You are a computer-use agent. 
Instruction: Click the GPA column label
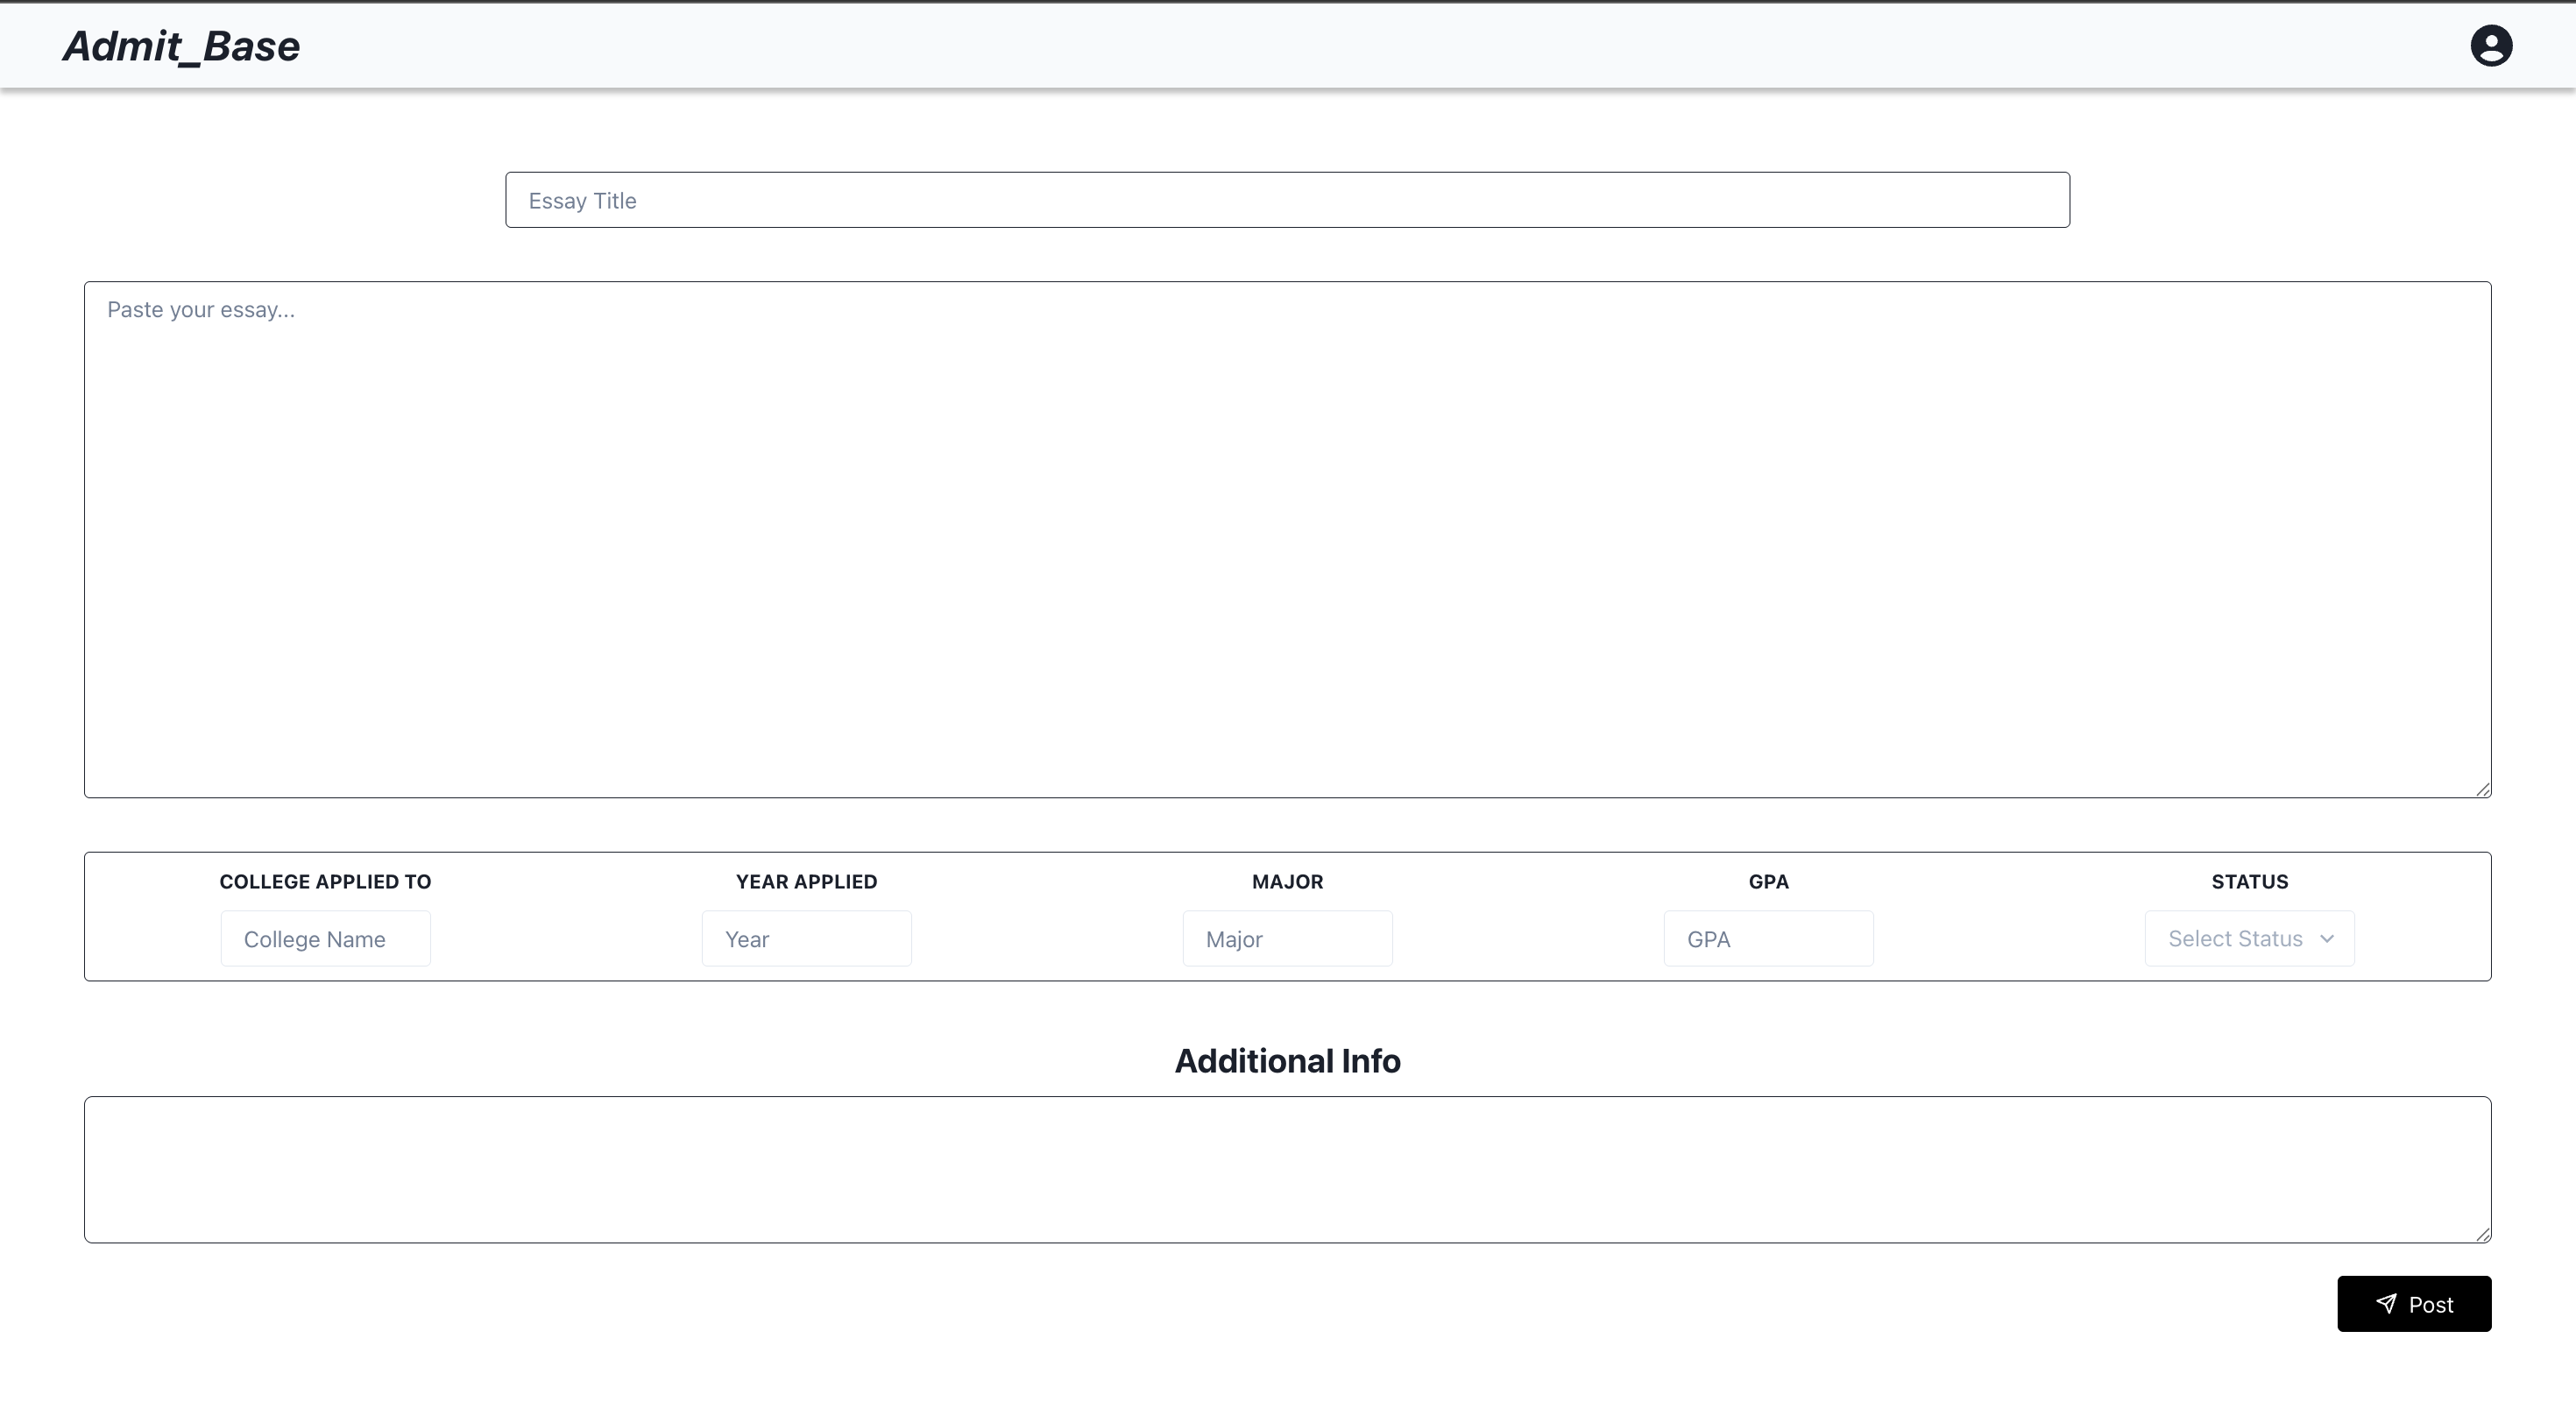pos(1768,881)
